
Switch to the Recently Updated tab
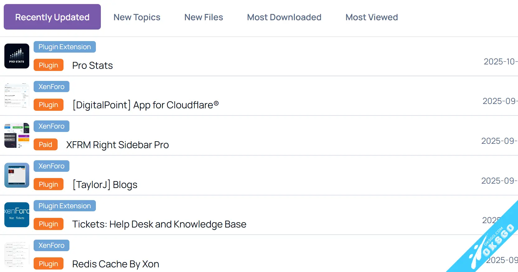[x=52, y=17]
